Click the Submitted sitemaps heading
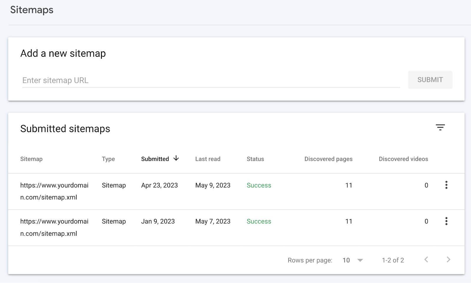Screen dimensions: 471x283 [65, 129]
